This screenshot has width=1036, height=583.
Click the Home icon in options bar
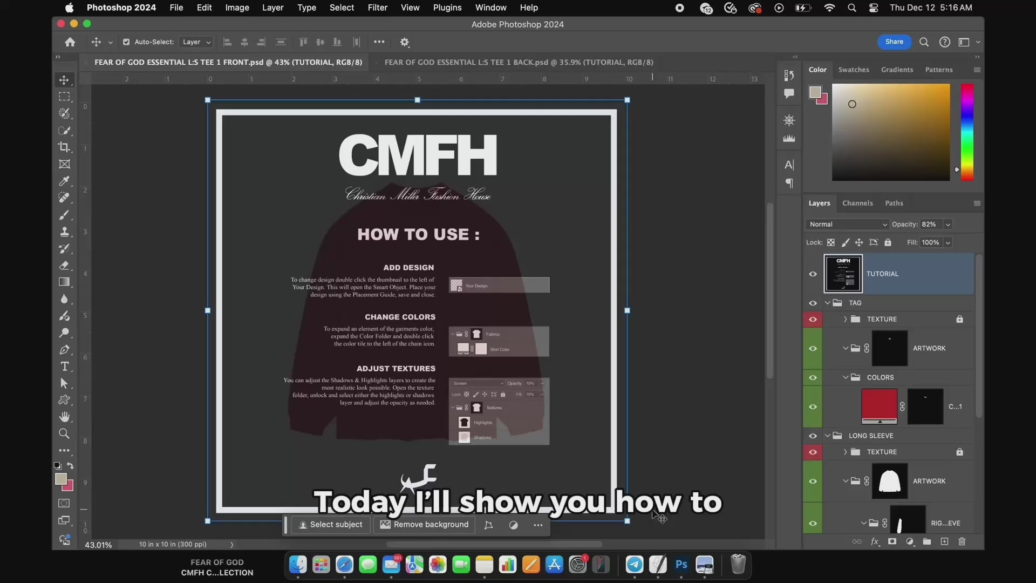click(70, 42)
